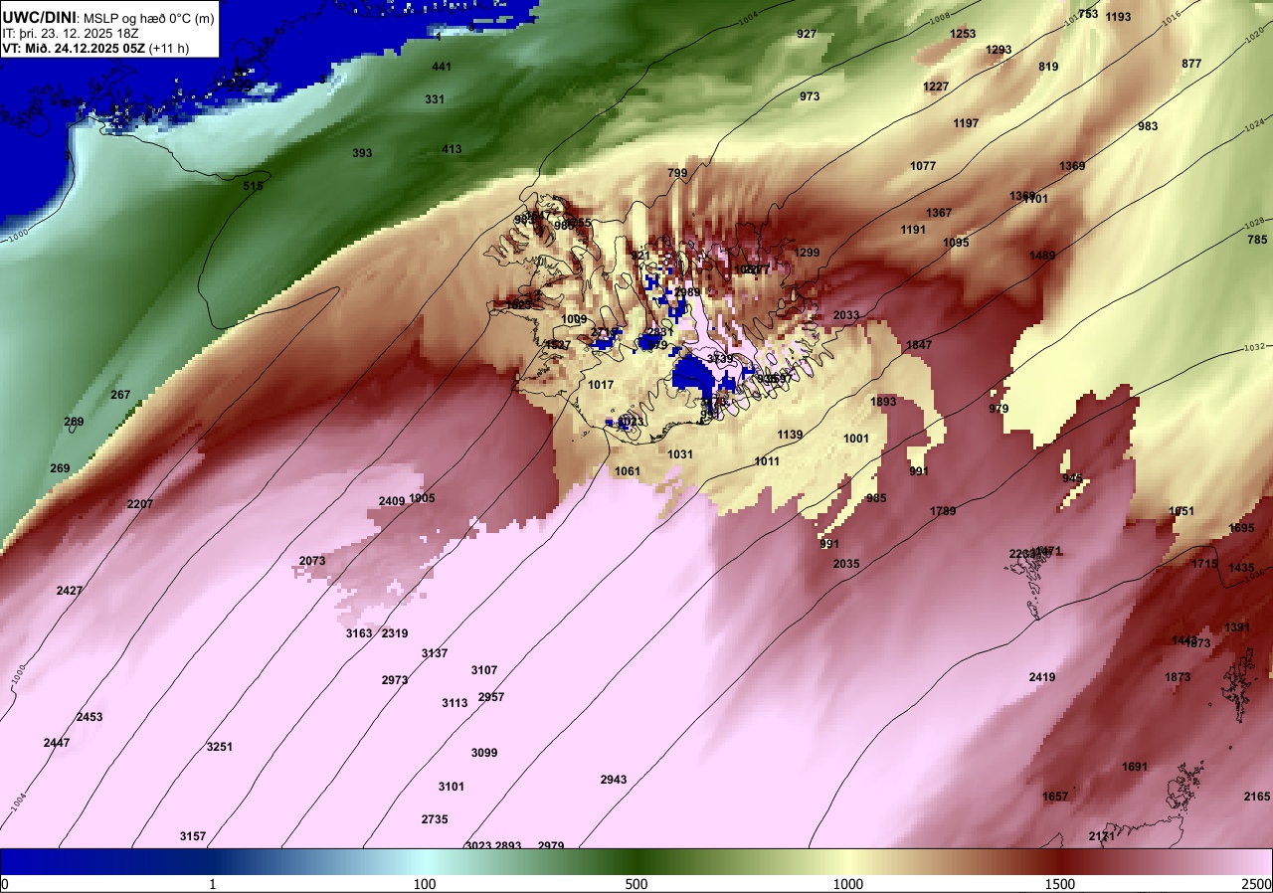Viewport: 1273px width, 893px height.
Task: Click the map value 2033
Action: pos(846,315)
